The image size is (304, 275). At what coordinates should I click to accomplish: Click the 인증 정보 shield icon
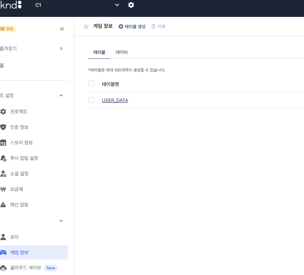coord(3,127)
